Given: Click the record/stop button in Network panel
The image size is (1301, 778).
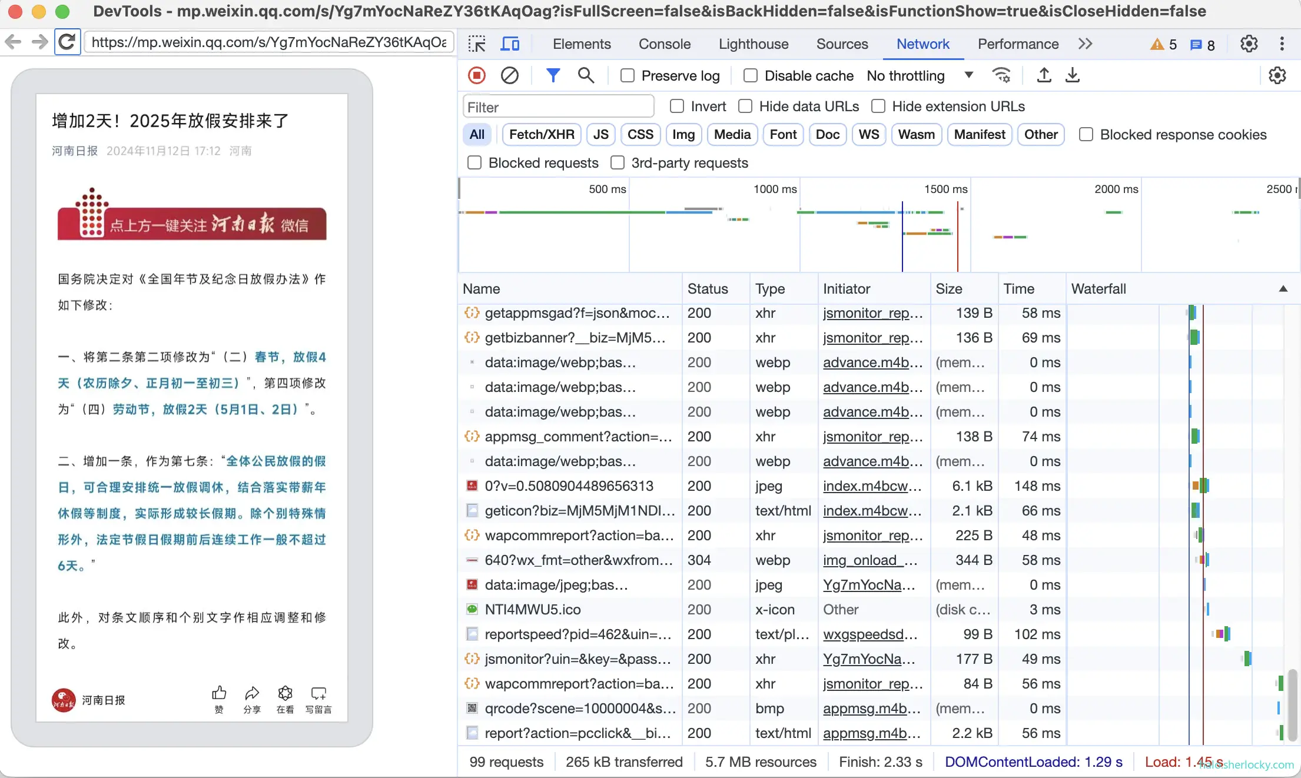Looking at the screenshot, I should point(477,75).
